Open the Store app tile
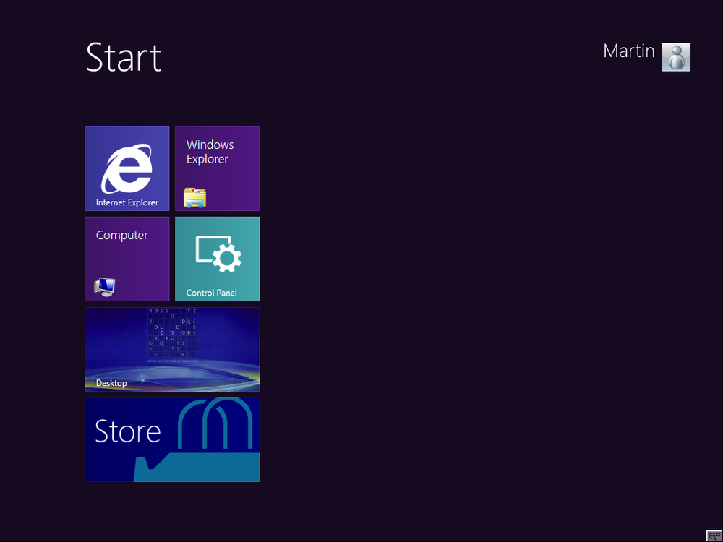 172,439
